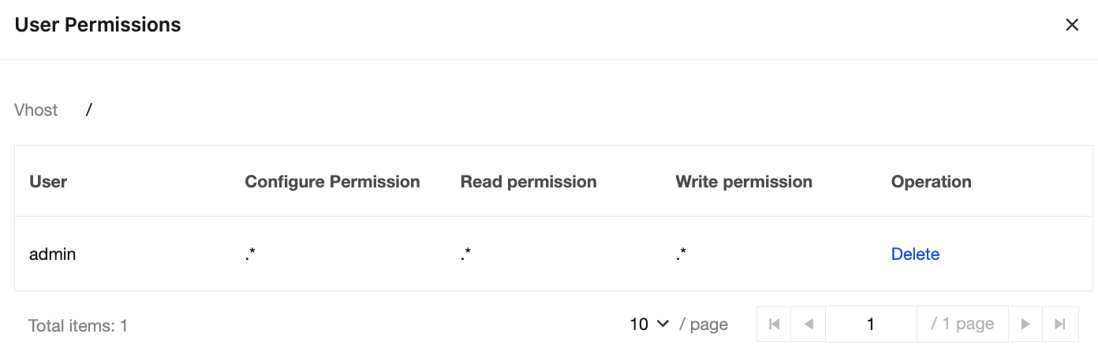This screenshot has width=1098, height=356.
Task: Click the Total items count text
Action: point(78,325)
